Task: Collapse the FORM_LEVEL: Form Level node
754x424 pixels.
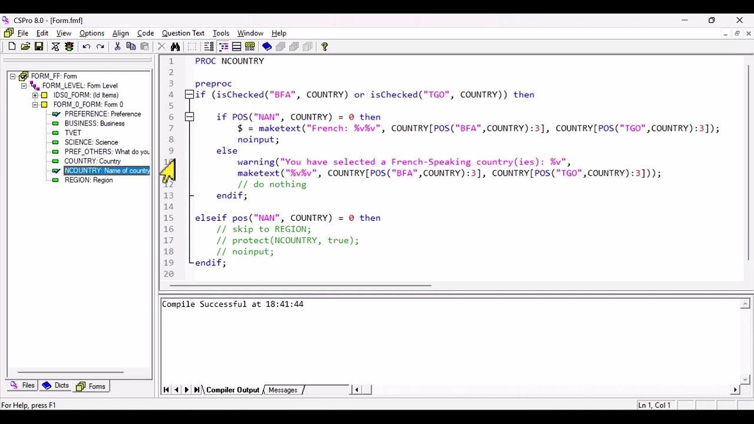Action: 24,86
